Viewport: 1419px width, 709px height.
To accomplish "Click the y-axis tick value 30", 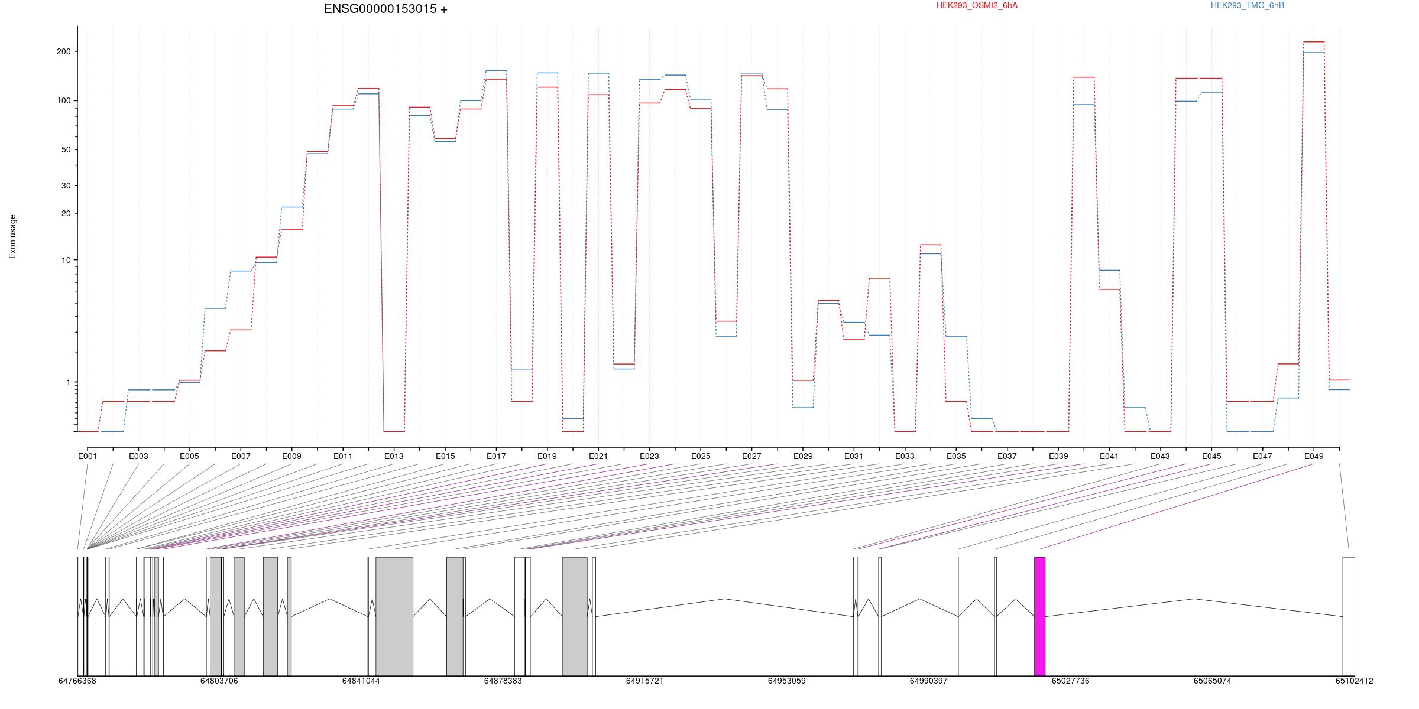I will point(66,186).
